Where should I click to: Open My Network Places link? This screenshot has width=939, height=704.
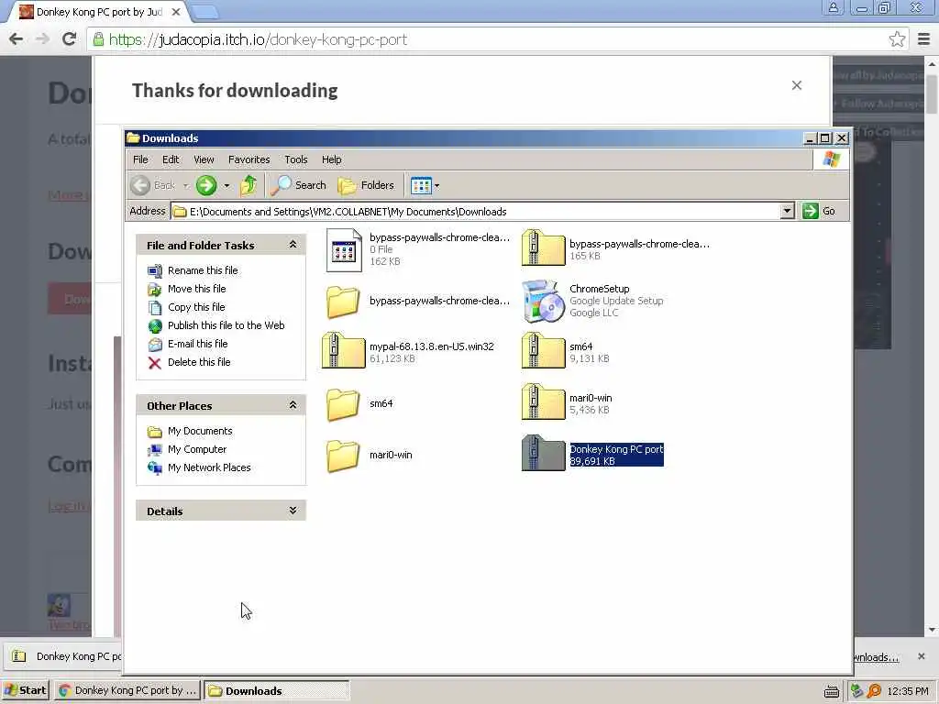pos(209,467)
